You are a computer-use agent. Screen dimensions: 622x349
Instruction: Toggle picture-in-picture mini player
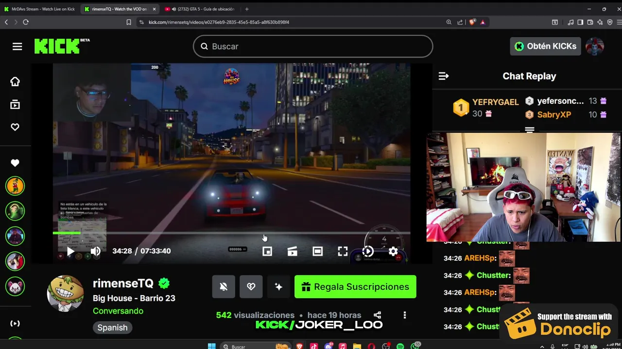coord(267,251)
